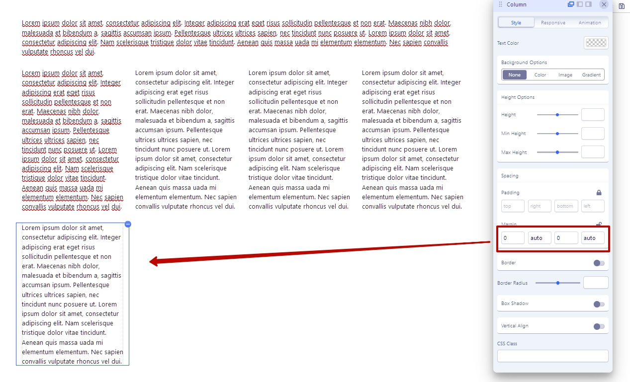The image size is (630, 382).
Task: Click the save icon beside the panel
Action: click(622, 6)
